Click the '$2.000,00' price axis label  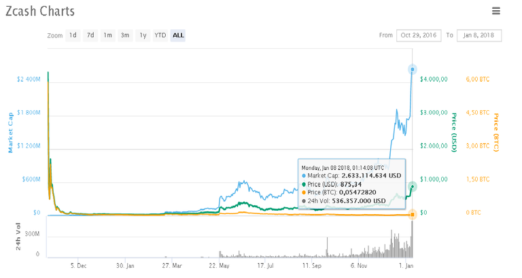(x=434, y=146)
